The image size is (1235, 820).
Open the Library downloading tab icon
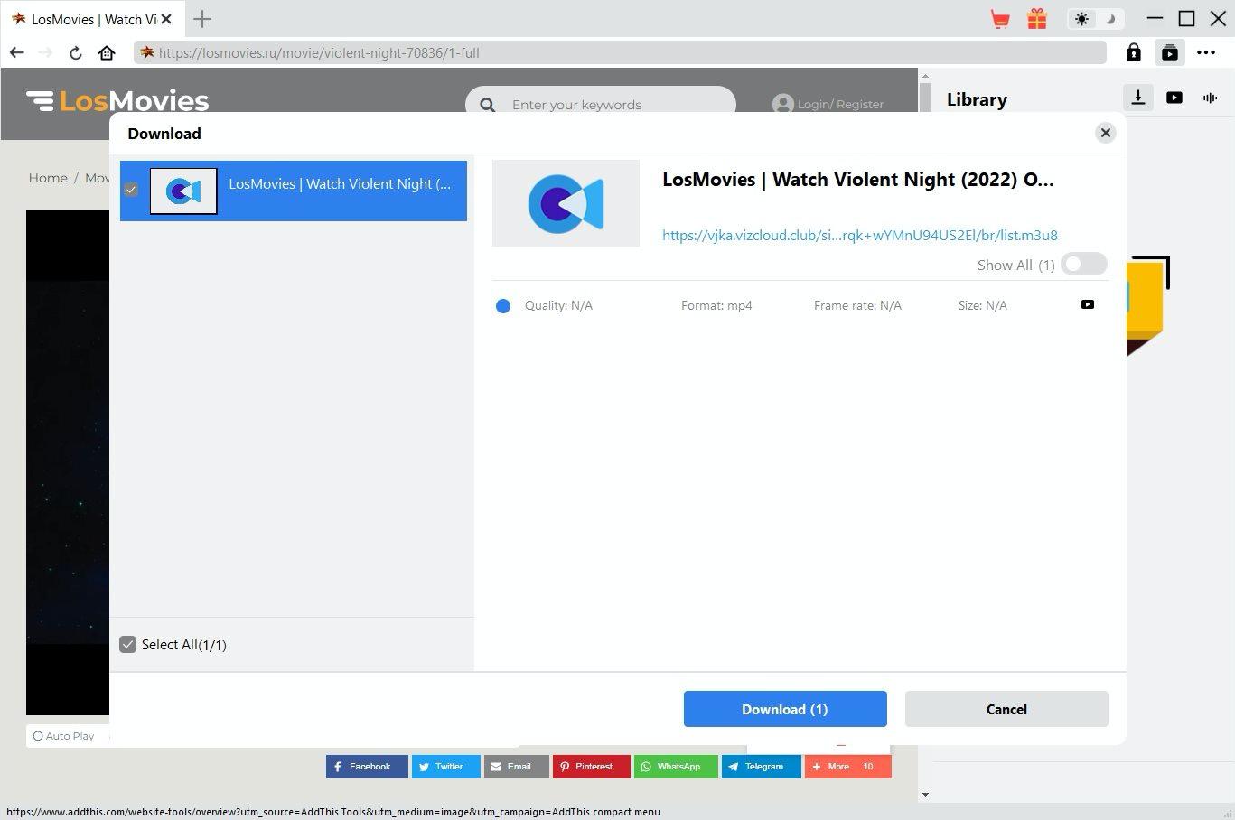(x=1138, y=98)
